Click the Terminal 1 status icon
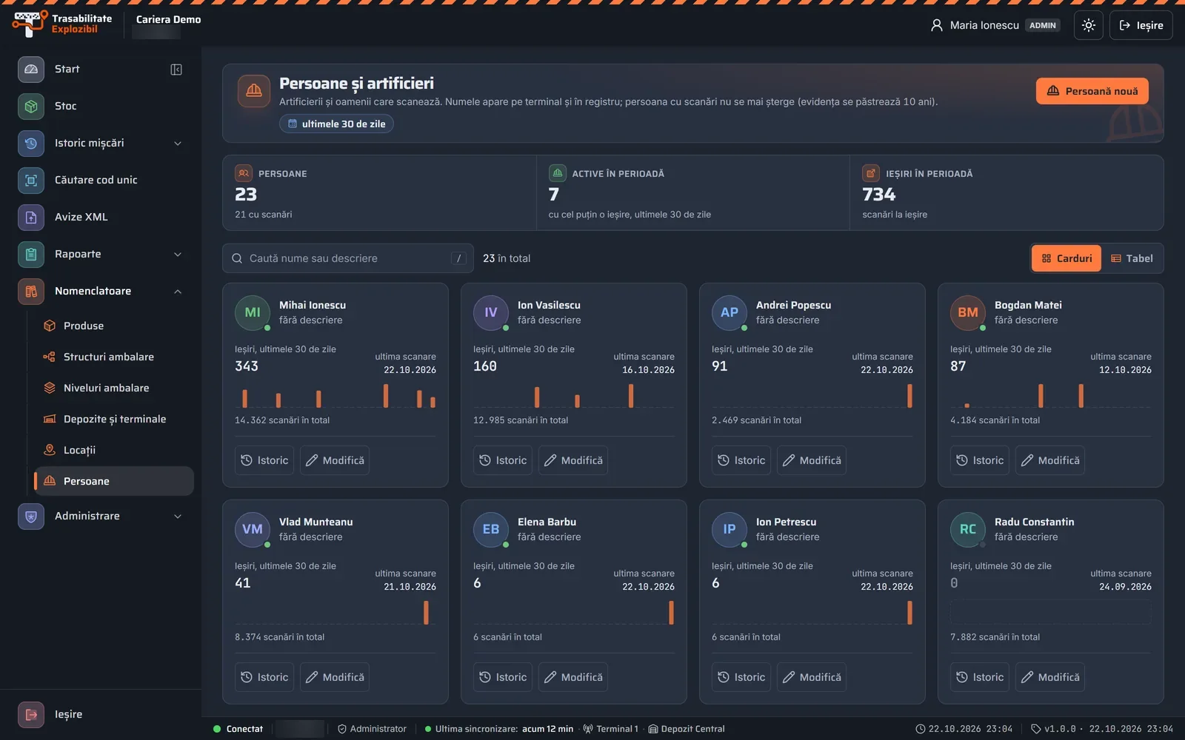This screenshot has height=740, width=1185. tap(588, 729)
